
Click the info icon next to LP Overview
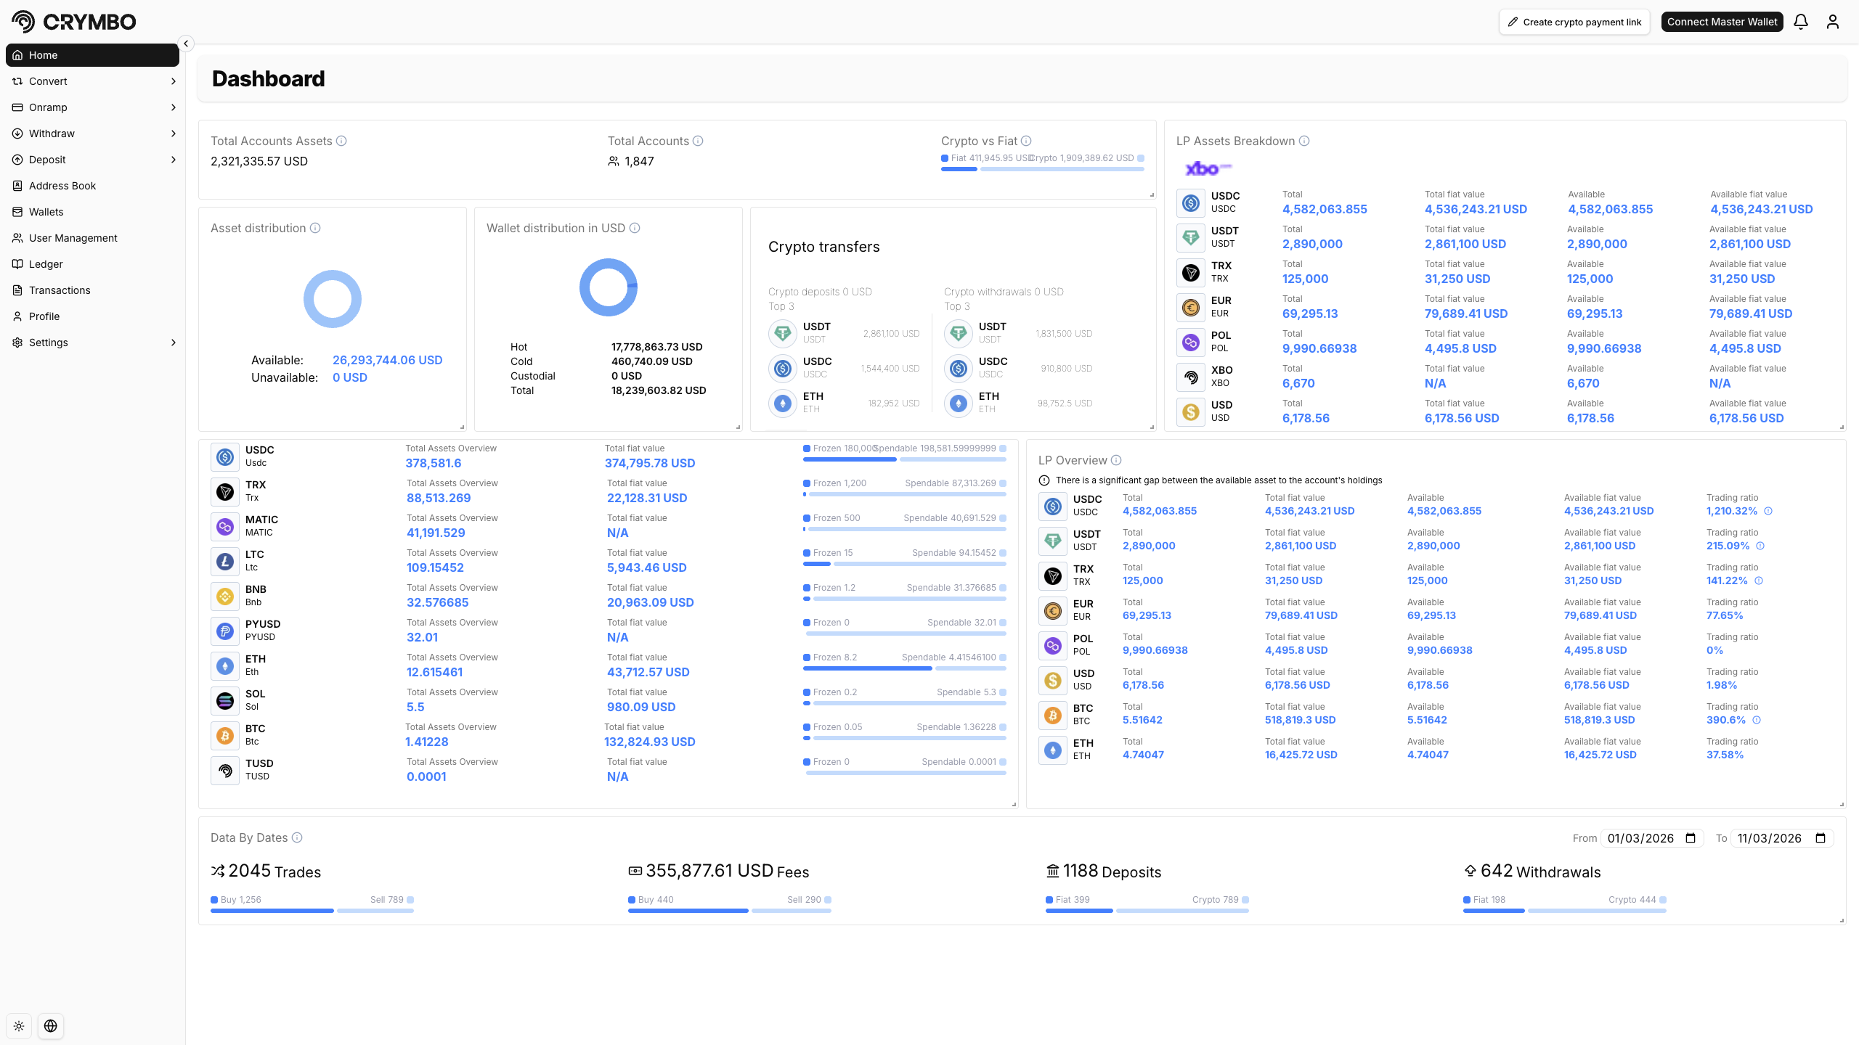tap(1116, 460)
